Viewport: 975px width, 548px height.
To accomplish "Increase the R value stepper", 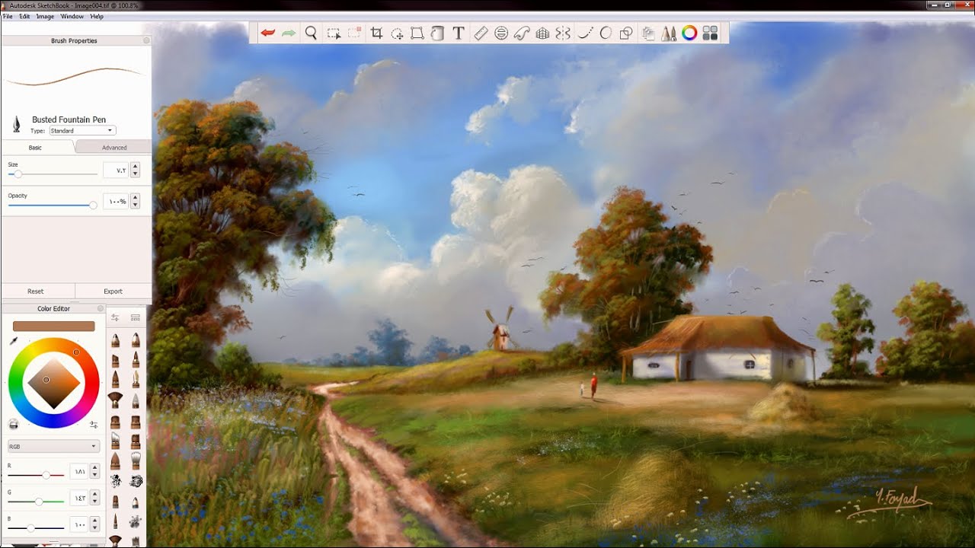I will (x=95, y=469).
